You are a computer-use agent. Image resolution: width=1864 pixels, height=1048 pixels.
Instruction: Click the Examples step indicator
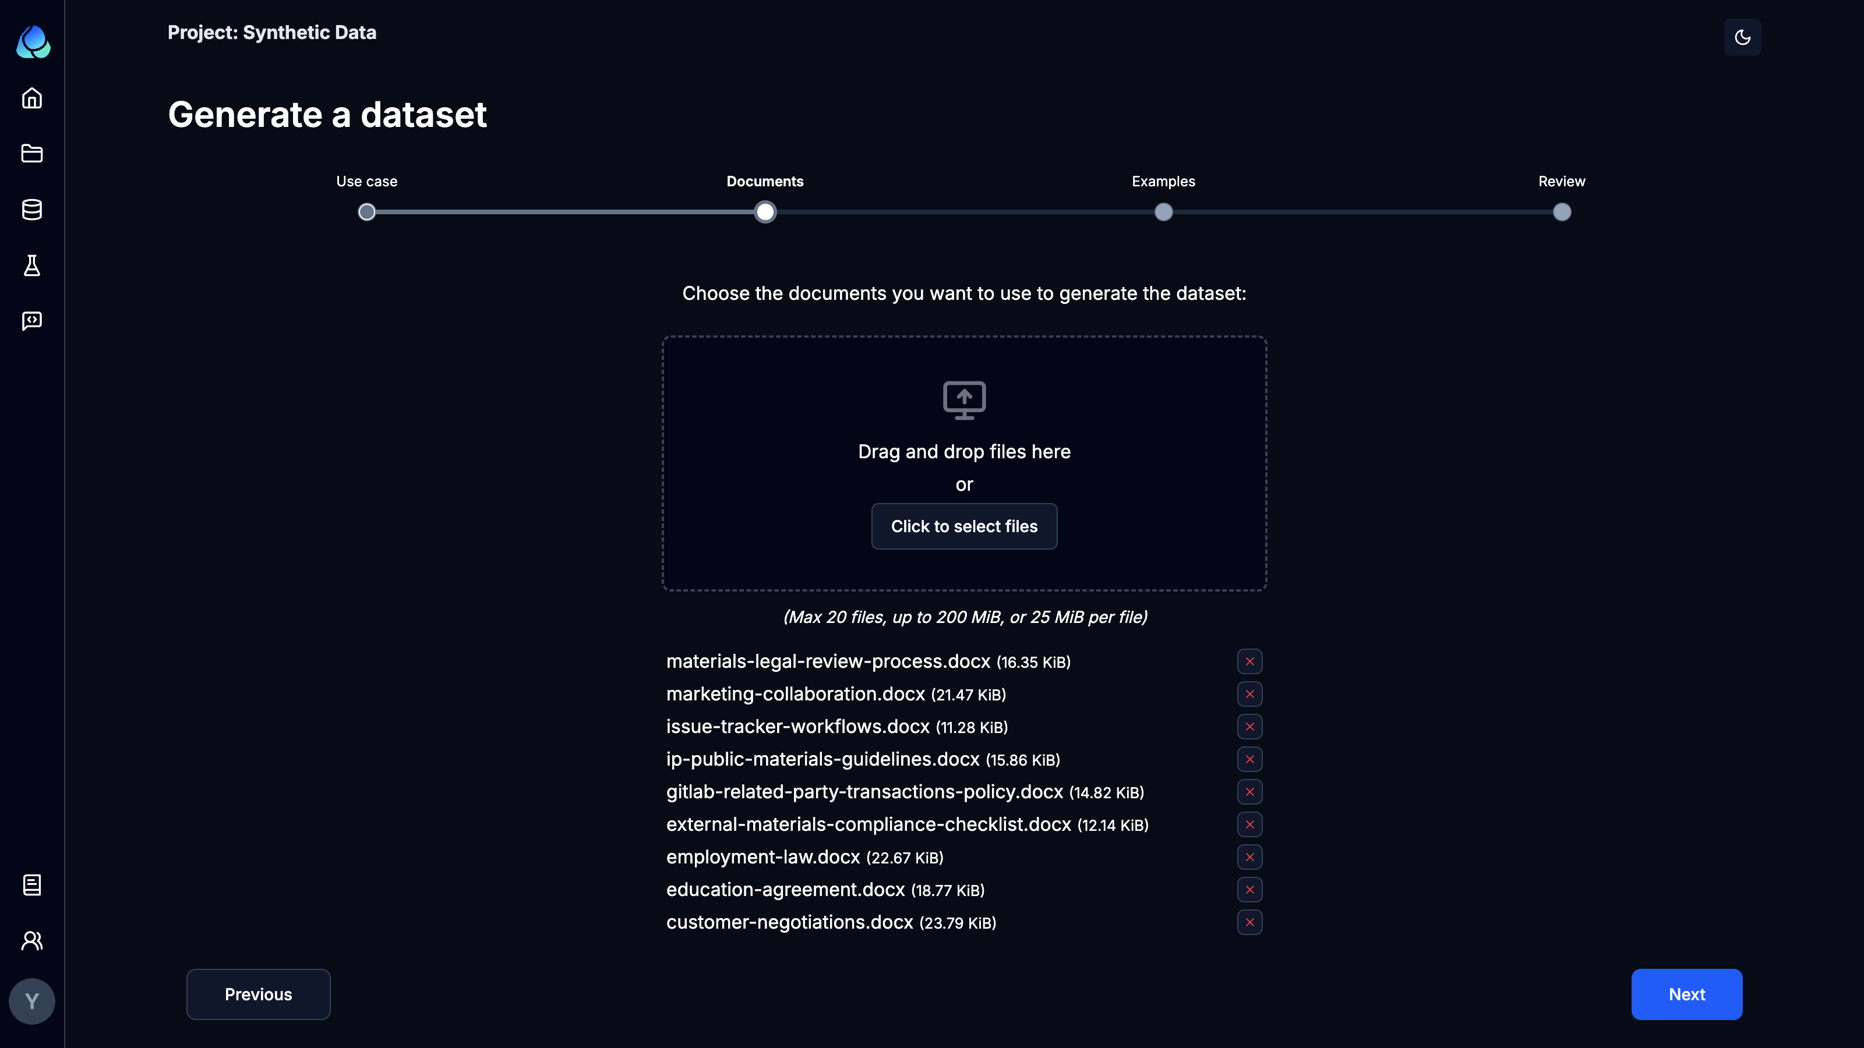[x=1164, y=213]
